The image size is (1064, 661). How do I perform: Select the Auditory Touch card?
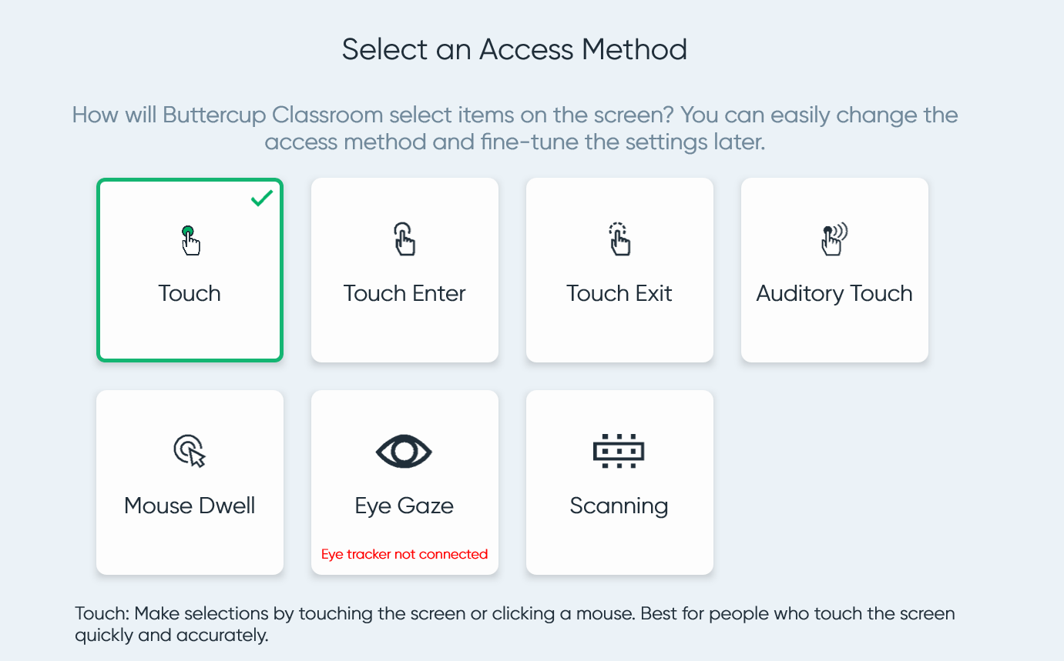[x=834, y=270]
